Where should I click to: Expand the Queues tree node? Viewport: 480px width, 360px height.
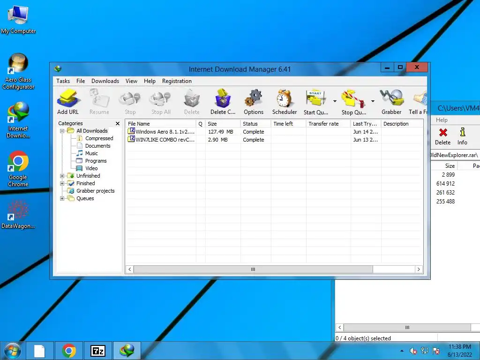62,198
